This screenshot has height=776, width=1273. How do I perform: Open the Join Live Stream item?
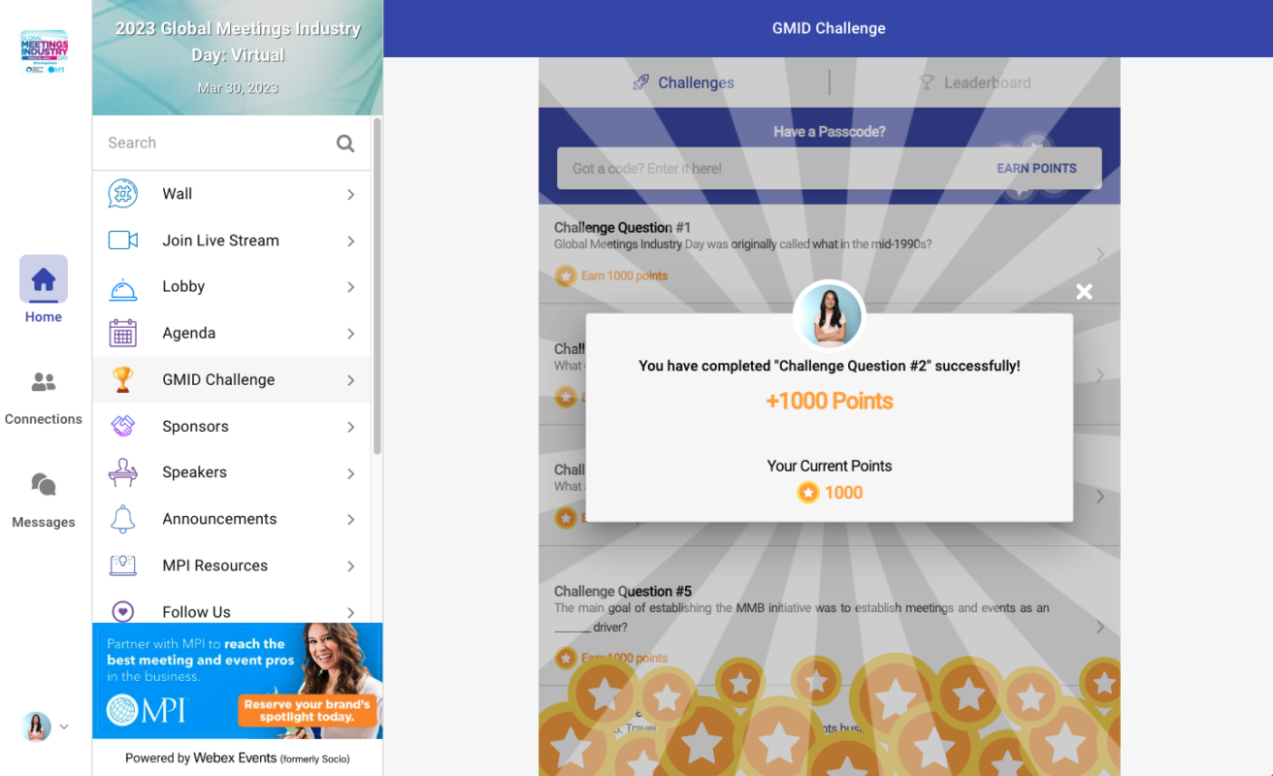point(231,241)
